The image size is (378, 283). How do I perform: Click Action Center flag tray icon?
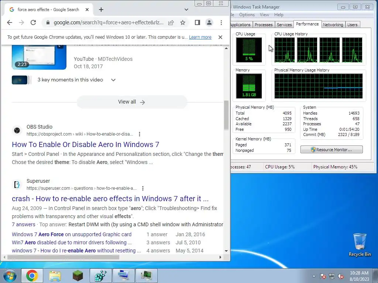click(323, 276)
